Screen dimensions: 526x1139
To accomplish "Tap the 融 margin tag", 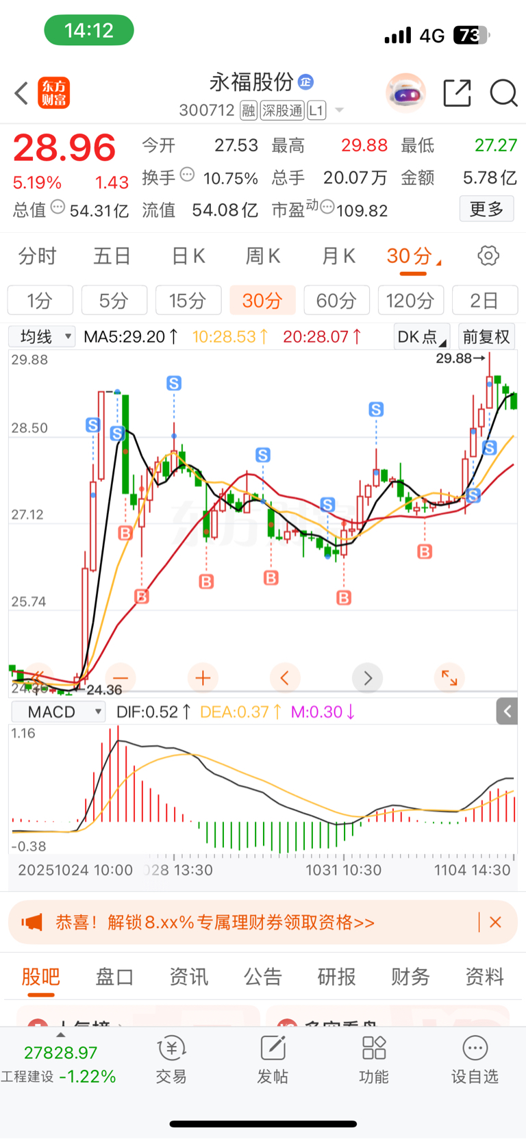I will [249, 110].
